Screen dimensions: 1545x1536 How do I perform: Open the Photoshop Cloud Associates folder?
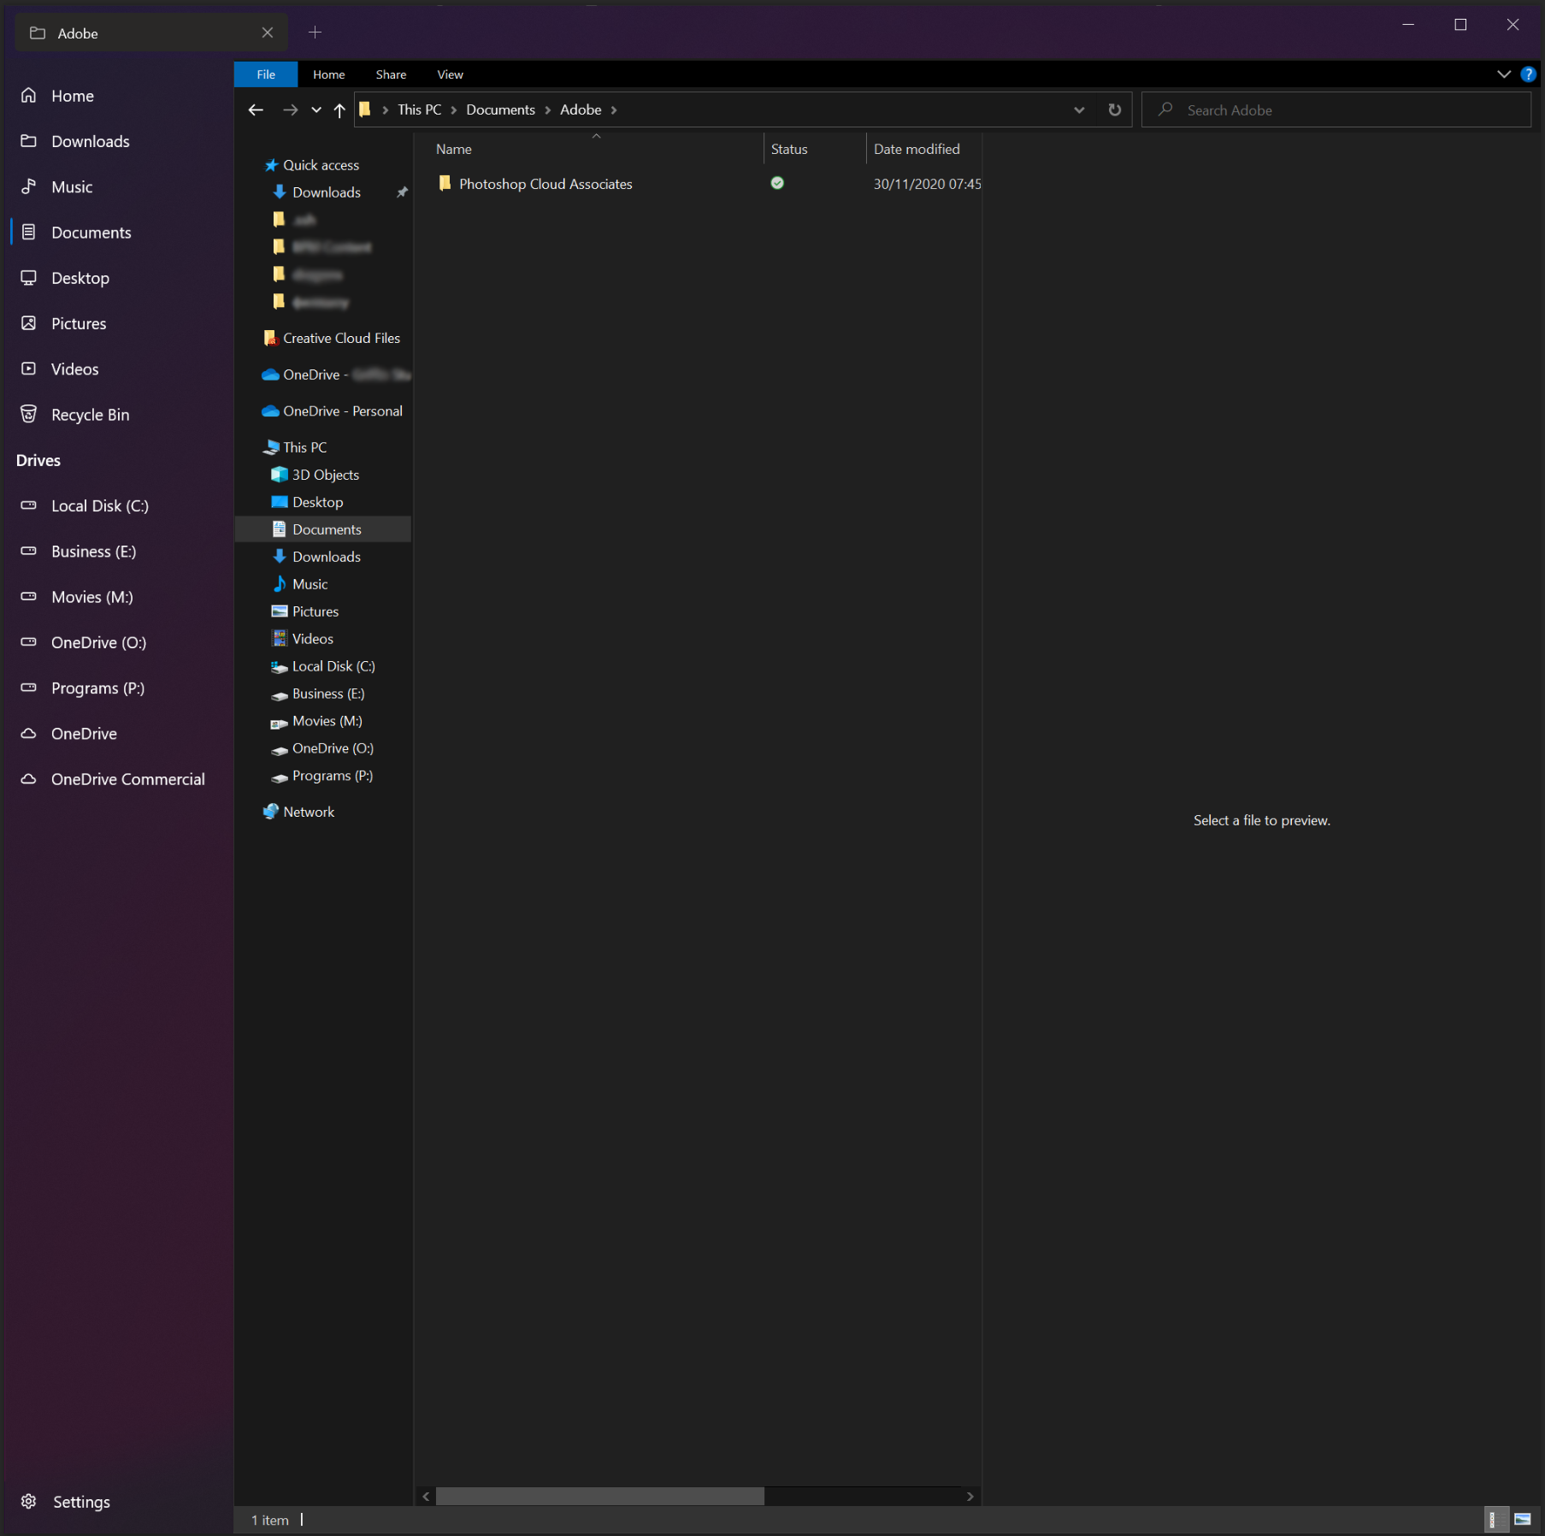click(x=545, y=183)
